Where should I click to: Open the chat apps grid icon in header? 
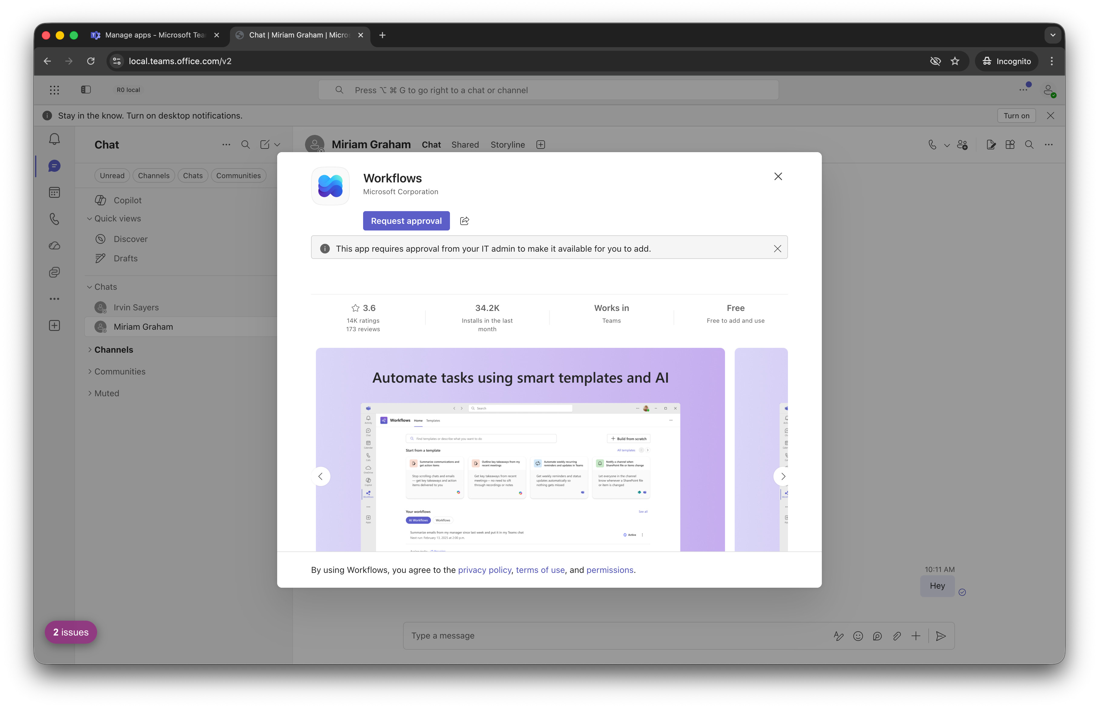point(1010,145)
